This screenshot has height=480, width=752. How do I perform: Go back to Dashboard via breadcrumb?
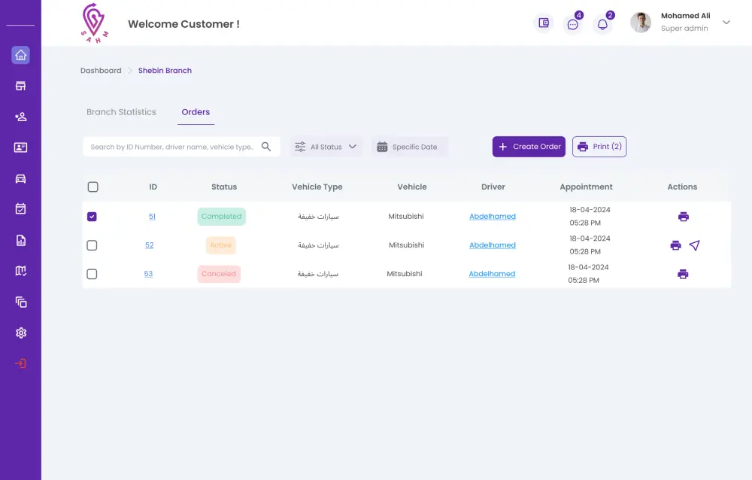101,70
